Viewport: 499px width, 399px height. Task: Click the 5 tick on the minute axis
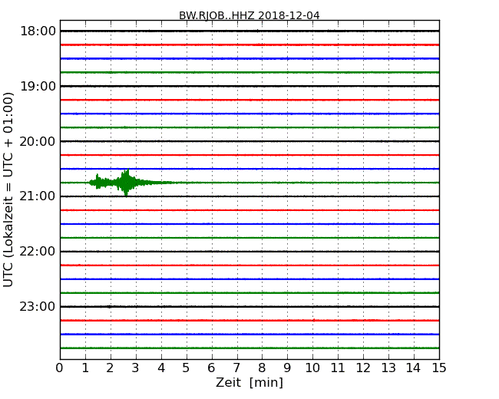[187, 368]
